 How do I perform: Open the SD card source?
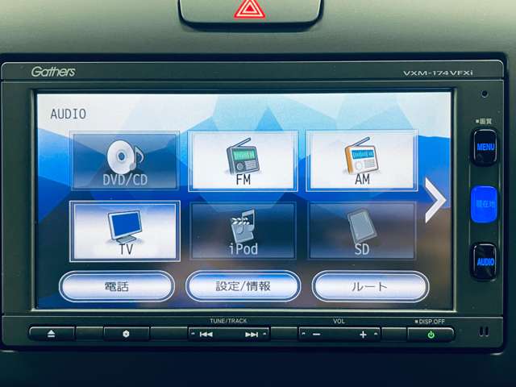(362, 231)
